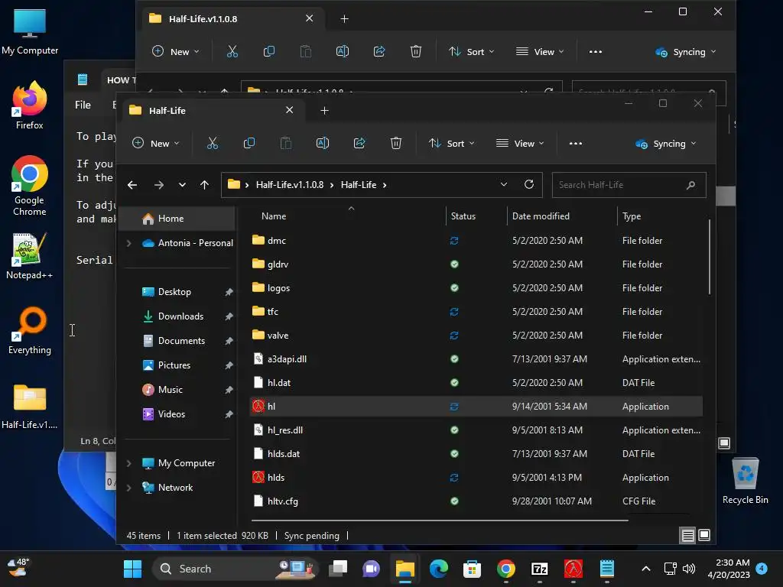Expand the My Computer tree node
783x587 pixels.
pyautogui.click(x=128, y=463)
